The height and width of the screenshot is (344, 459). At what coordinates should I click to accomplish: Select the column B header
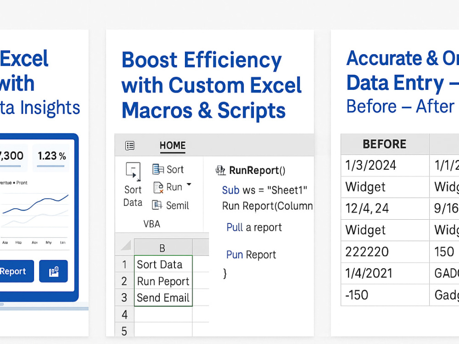(x=163, y=248)
